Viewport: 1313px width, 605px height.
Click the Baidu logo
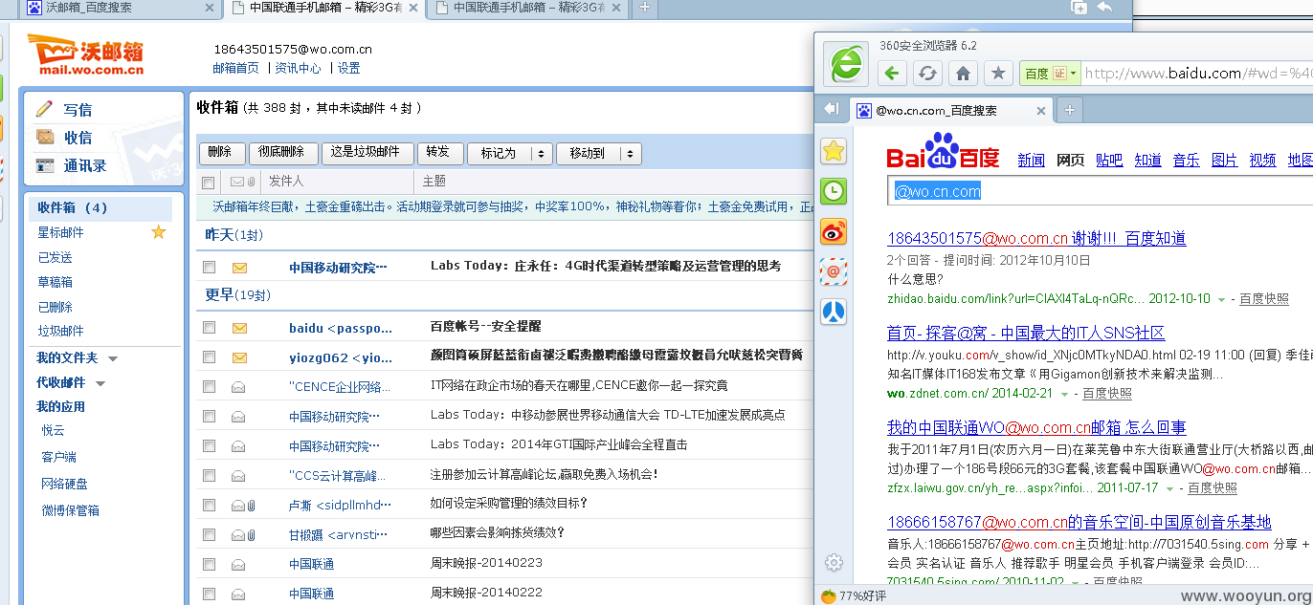click(x=943, y=151)
